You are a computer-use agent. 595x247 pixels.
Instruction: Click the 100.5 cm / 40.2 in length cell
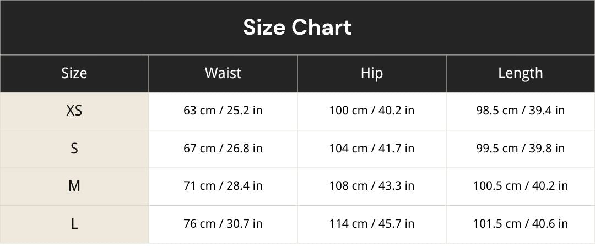[521, 186]
